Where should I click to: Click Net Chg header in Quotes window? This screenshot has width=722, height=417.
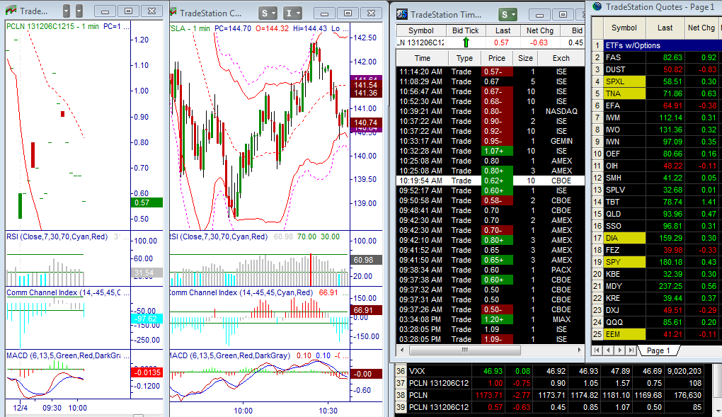coord(701,28)
